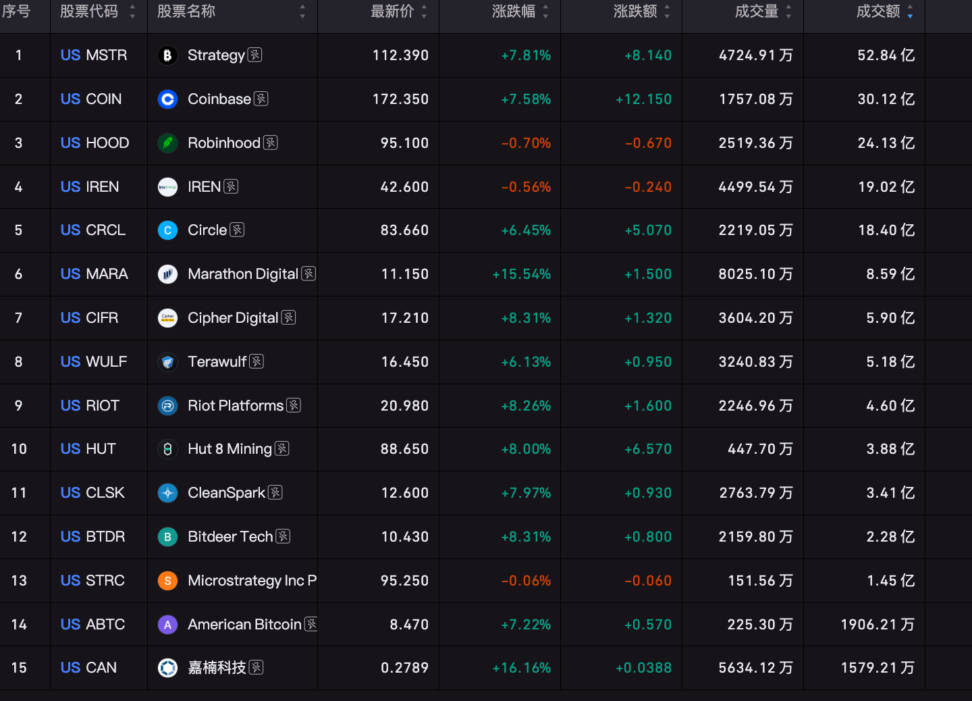Click the 成交量 column header
The image size is (972, 701).
[757, 11]
